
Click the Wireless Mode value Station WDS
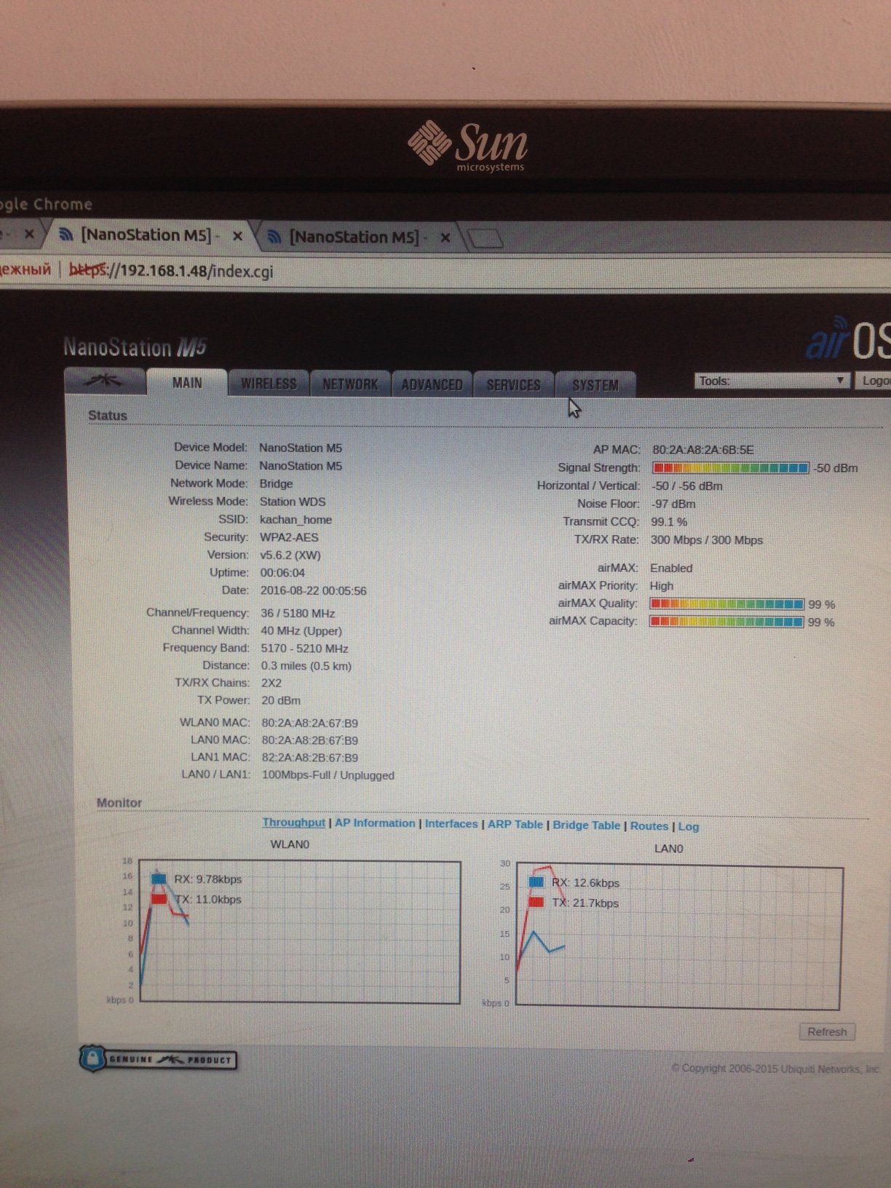tap(293, 502)
